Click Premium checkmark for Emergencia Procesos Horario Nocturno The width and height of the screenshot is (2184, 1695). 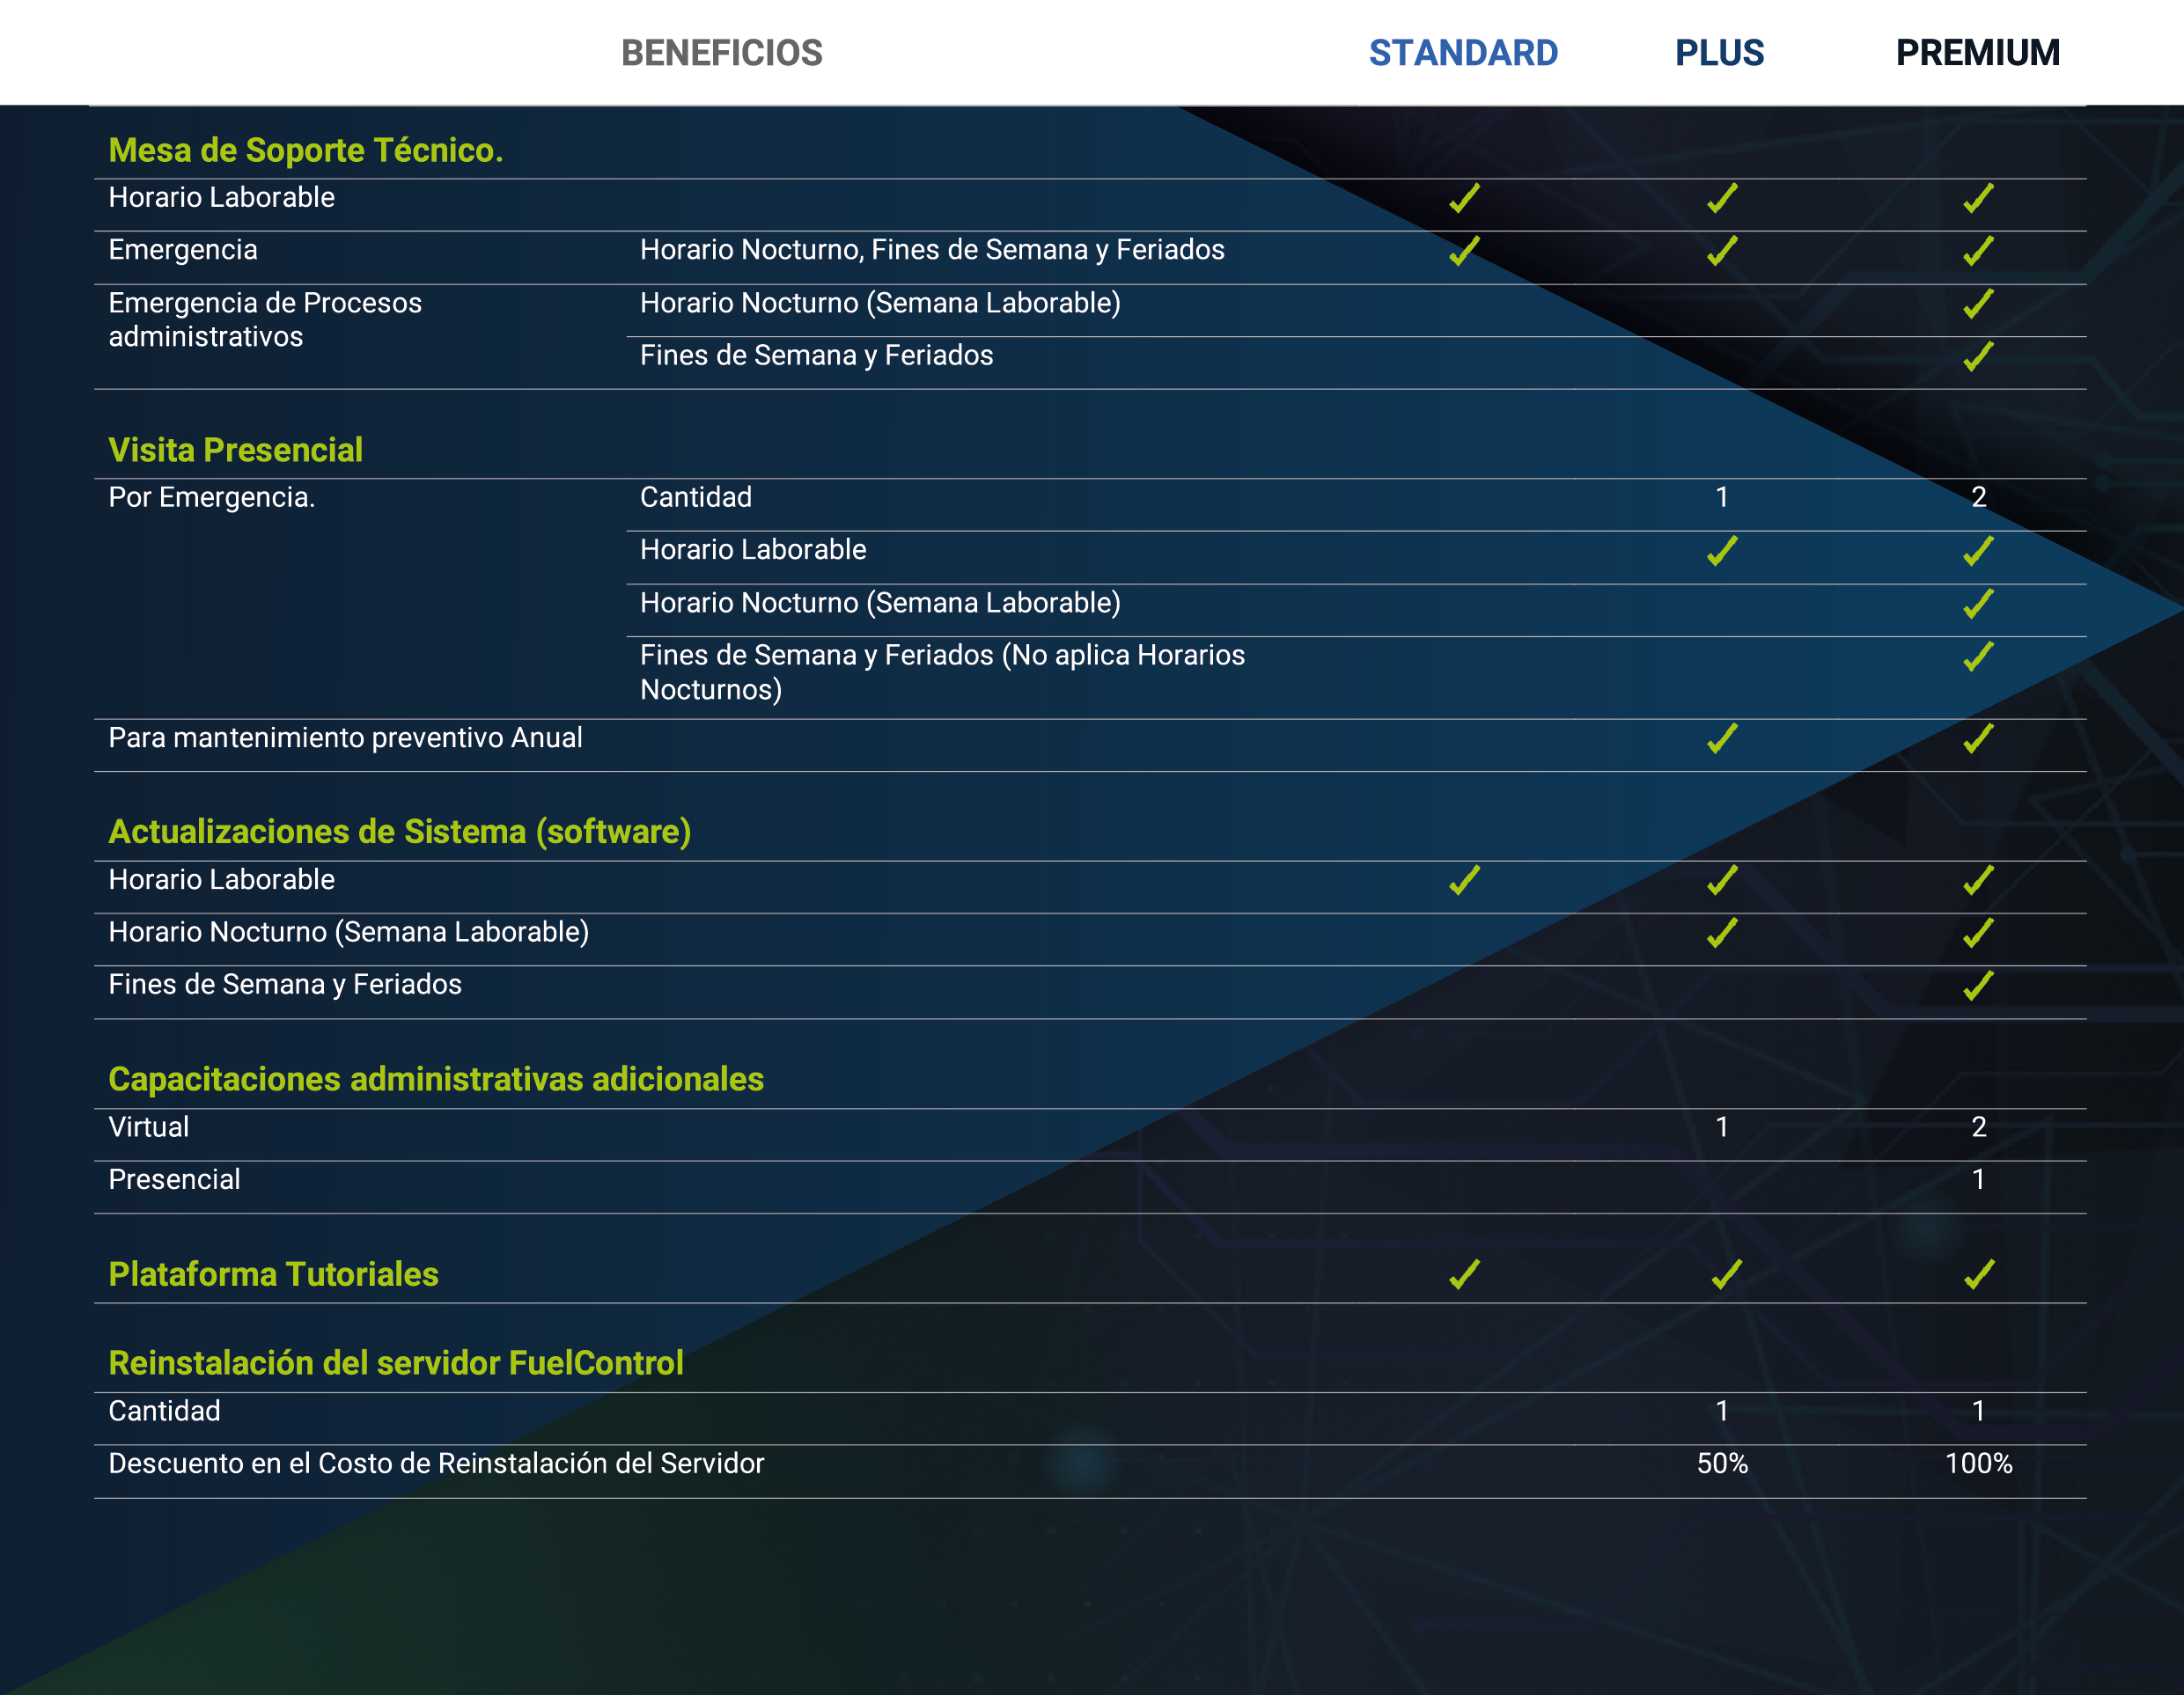[1977, 303]
